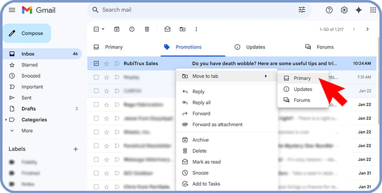Click the trash Delete toolbar icon
The height and width of the screenshot is (193, 382).
click(x=147, y=29)
